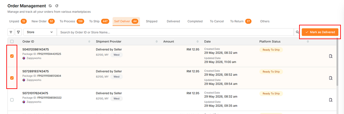Click the West tag in order 504012086143475 row
The image size is (344, 114).
click(116, 55)
